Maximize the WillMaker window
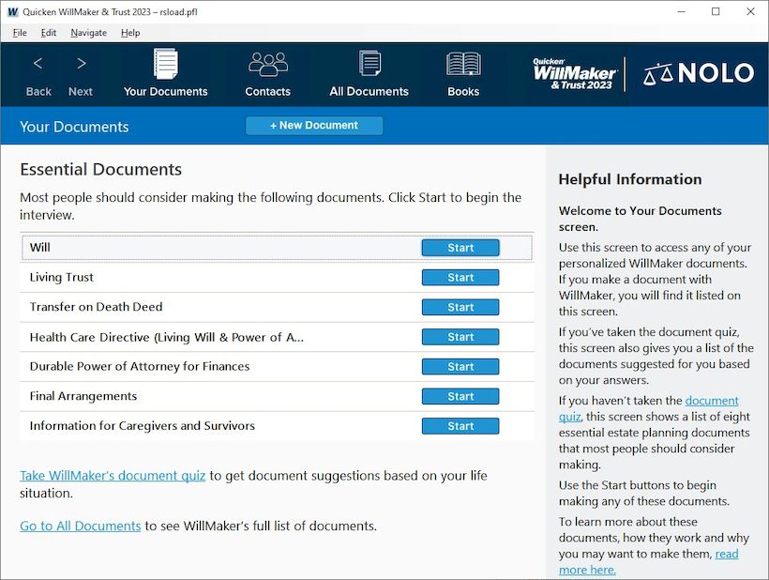The width and height of the screenshot is (769, 580). (x=716, y=12)
